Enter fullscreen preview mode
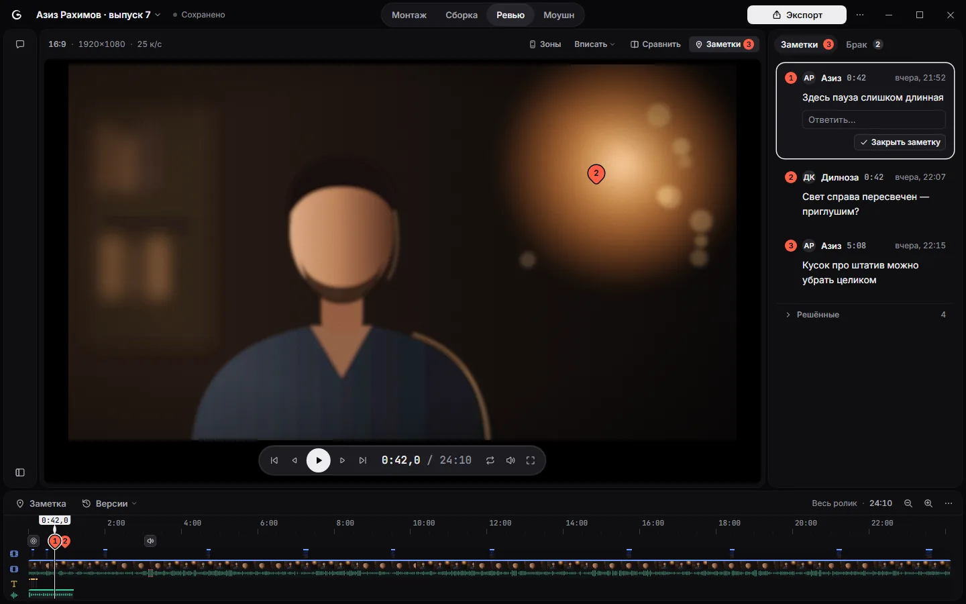Viewport: 966px width, 604px height. point(531,460)
